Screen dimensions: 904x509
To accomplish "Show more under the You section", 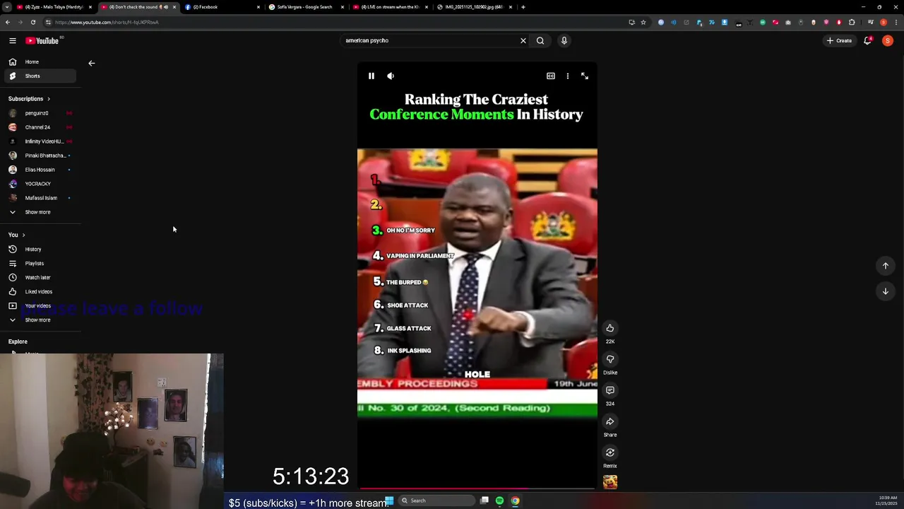I will tap(40, 320).
